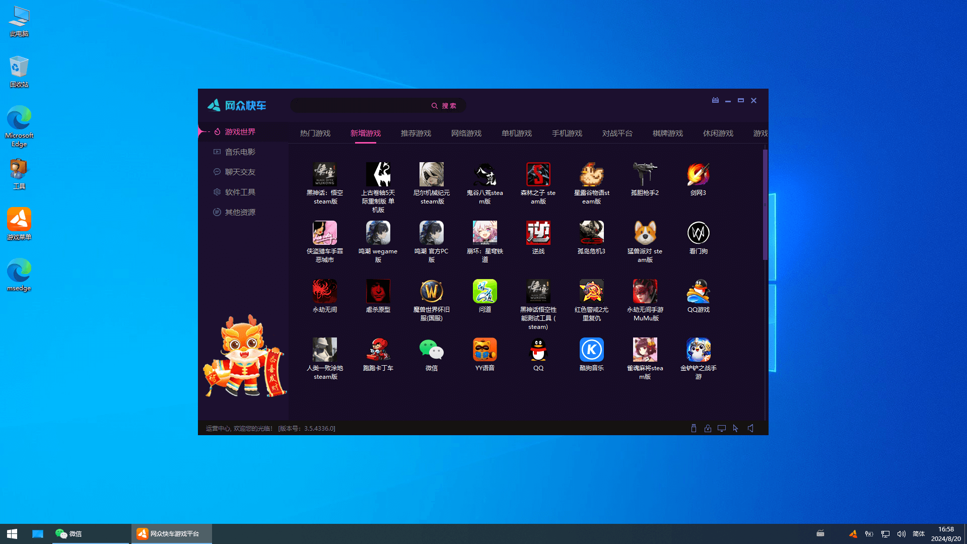Open 看门狗 game icon
The width and height of the screenshot is (967, 544).
click(699, 233)
